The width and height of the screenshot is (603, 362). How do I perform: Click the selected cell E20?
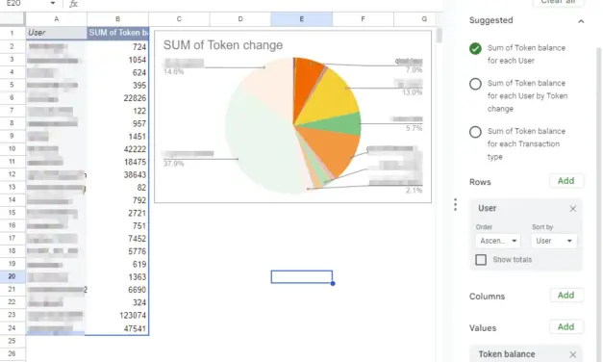pyautogui.click(x=302, y=276)
